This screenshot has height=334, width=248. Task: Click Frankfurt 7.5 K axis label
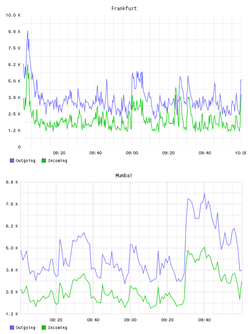click(x=14, y=48)
